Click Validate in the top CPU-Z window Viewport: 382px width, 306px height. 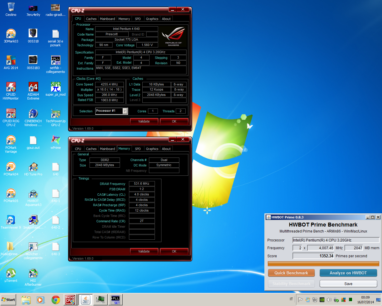point(144,121)
